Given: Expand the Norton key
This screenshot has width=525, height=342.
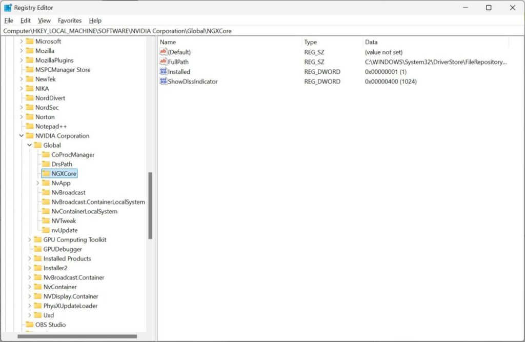Looking at the screenshot, I should 22,117.
